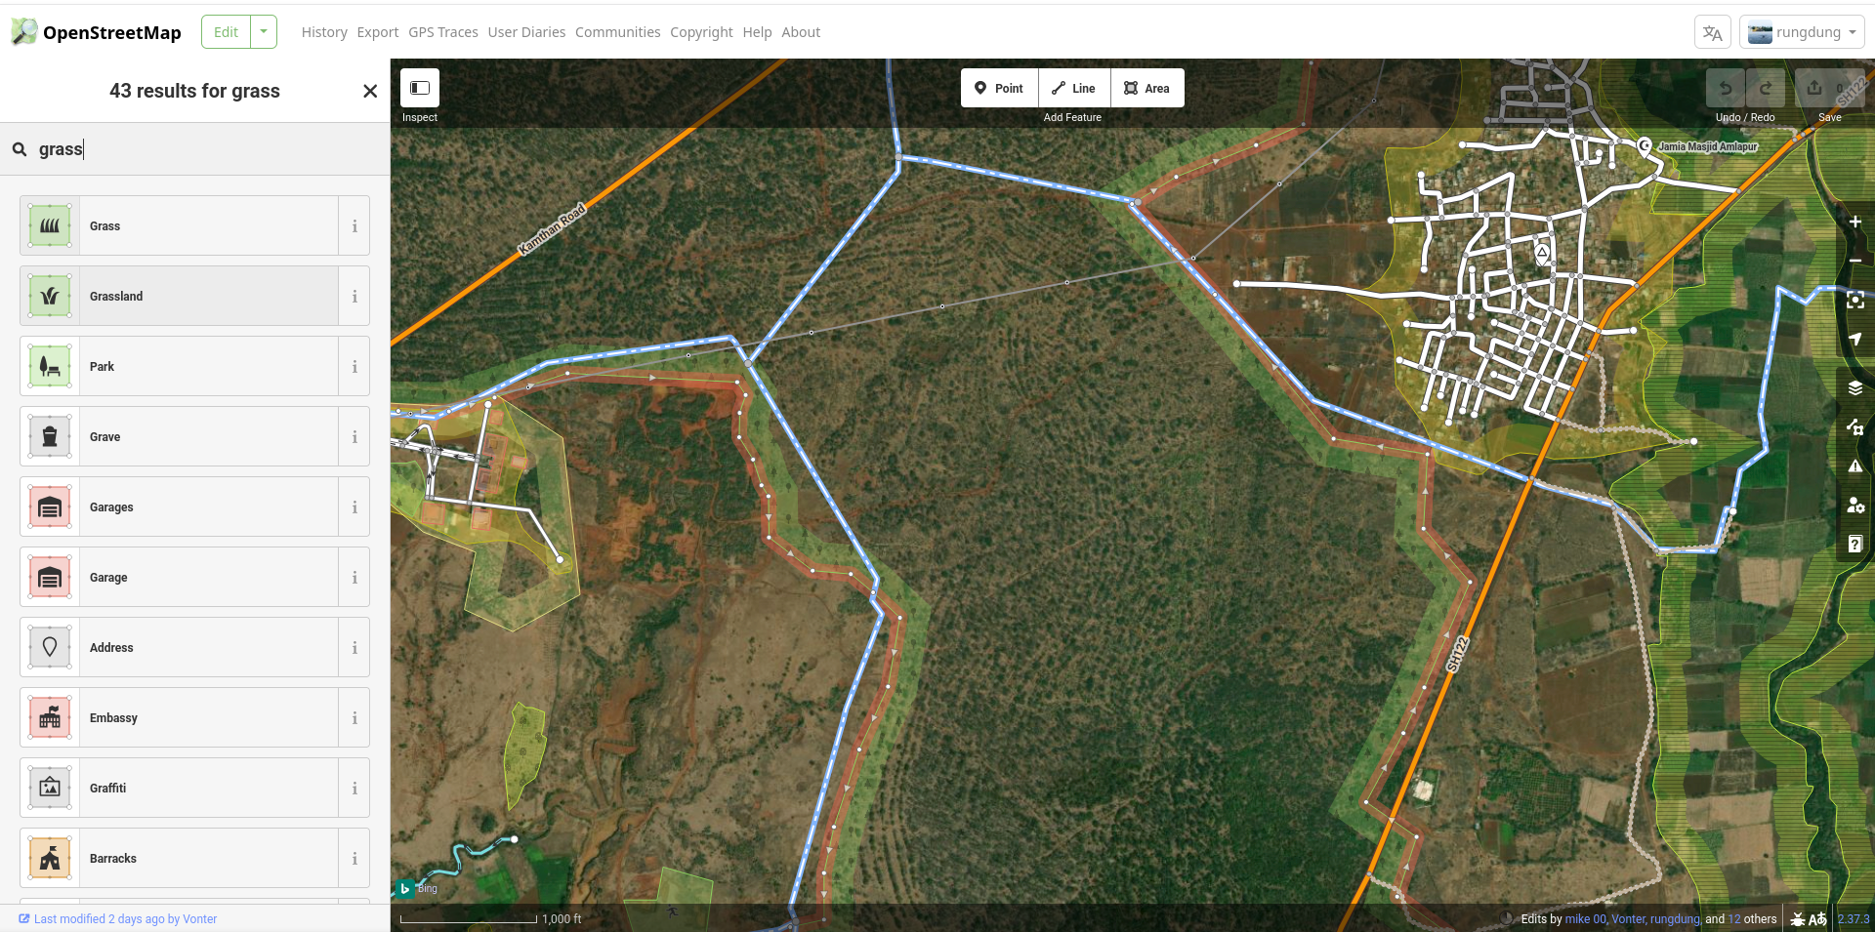Open the editor Help panel
The image size is (1875, 932).
tap(1854, 545)
